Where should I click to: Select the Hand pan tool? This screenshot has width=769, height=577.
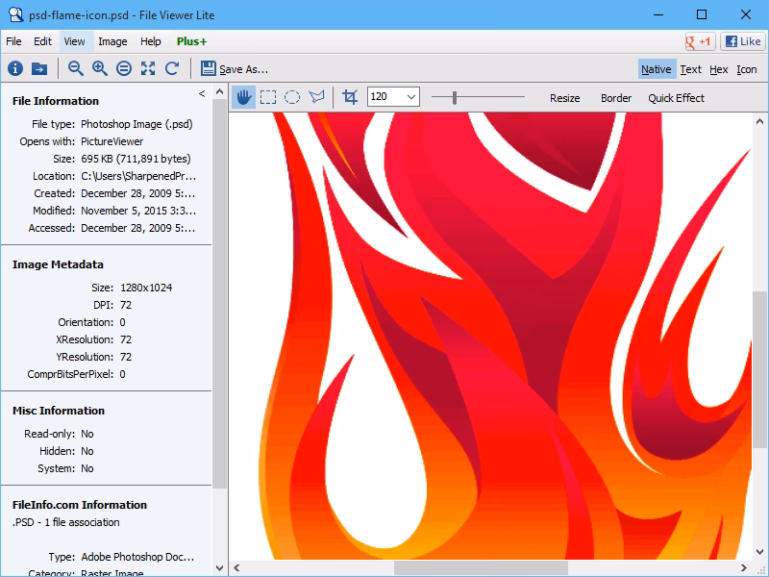[x=243, y=96]
